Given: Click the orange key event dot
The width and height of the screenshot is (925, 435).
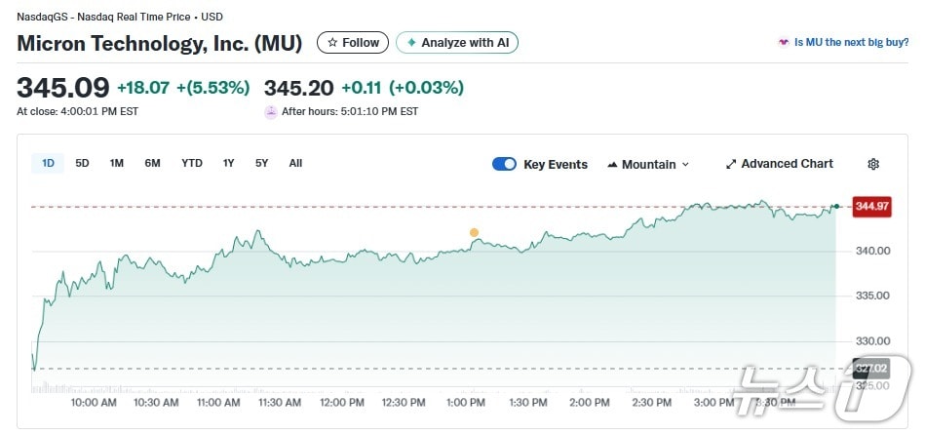Looking at the screenshot, I should 474,232.
